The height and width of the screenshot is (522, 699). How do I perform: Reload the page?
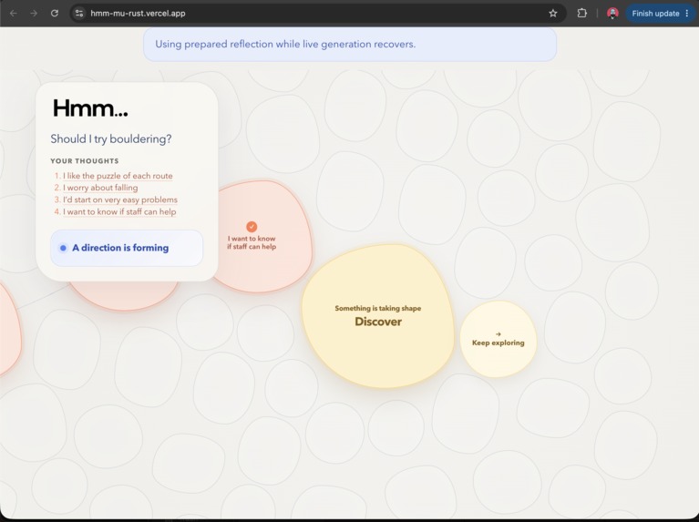point(55,14)
